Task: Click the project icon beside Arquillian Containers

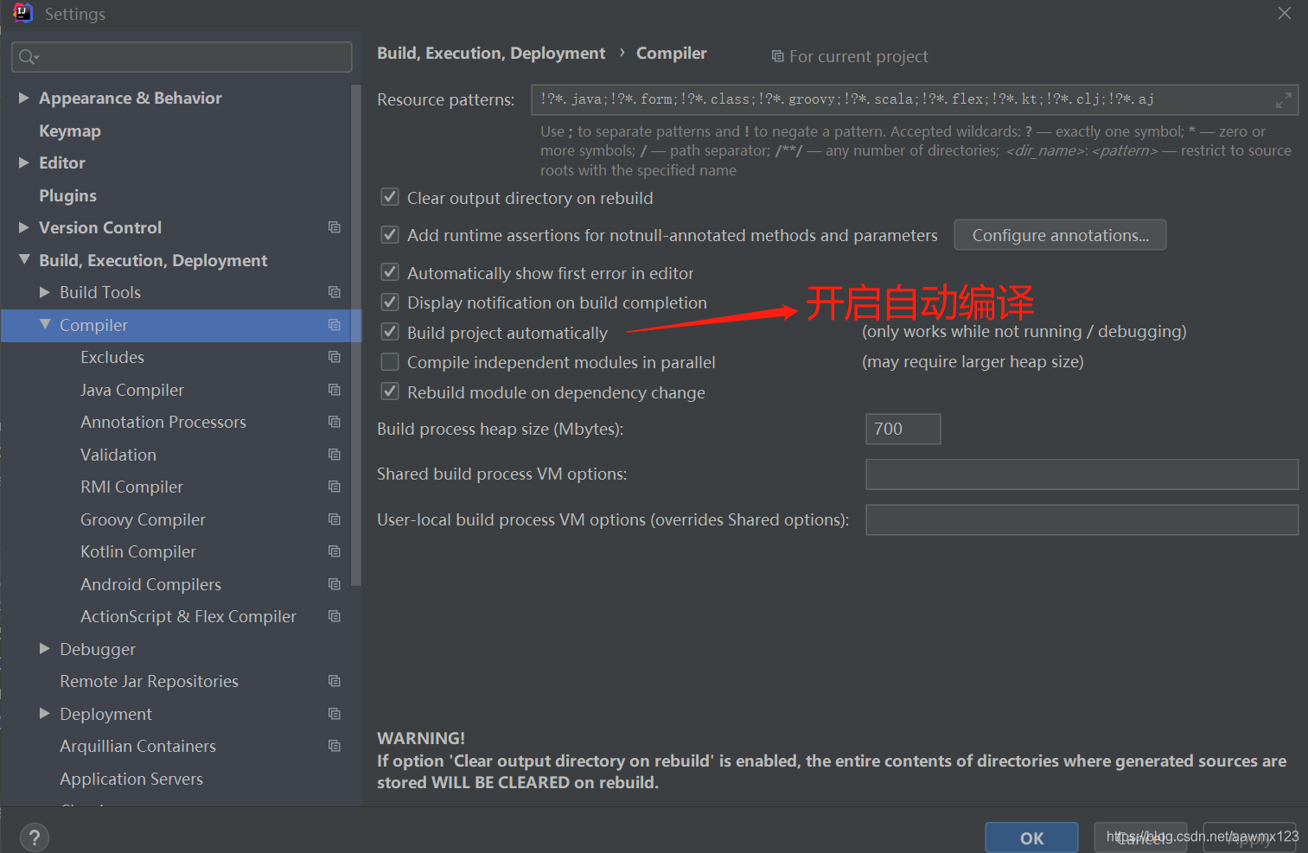Action: [335, 746]
